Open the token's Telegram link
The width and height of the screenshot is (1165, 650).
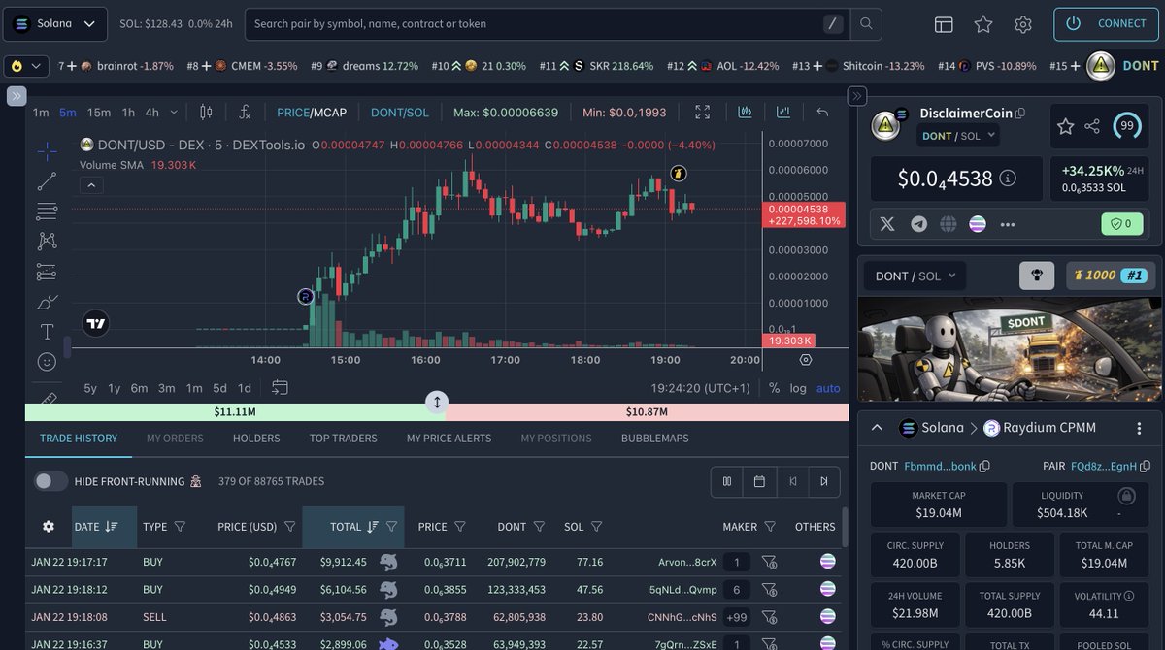click(918, 224)
